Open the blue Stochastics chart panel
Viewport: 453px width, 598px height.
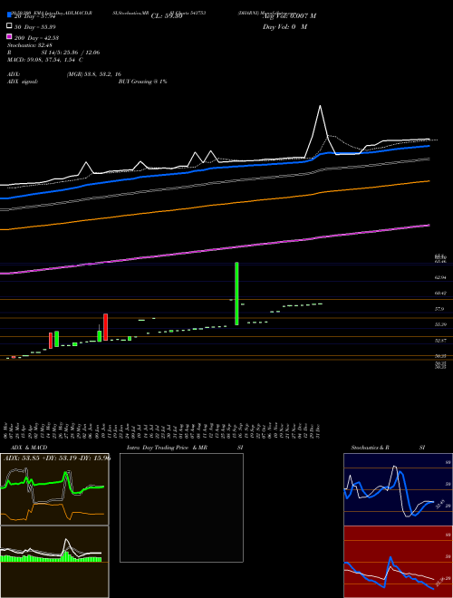398,489
